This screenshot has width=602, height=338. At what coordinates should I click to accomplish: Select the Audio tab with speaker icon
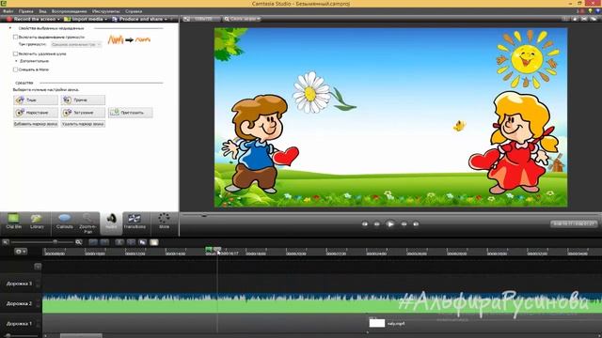[x=111, y=223]
